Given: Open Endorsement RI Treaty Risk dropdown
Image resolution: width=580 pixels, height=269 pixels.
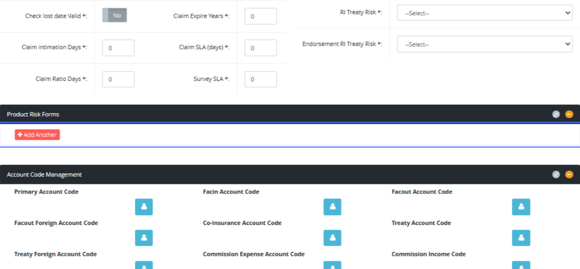Looking at the screenshot, I should pyautogui.click(x=484, y=44).
